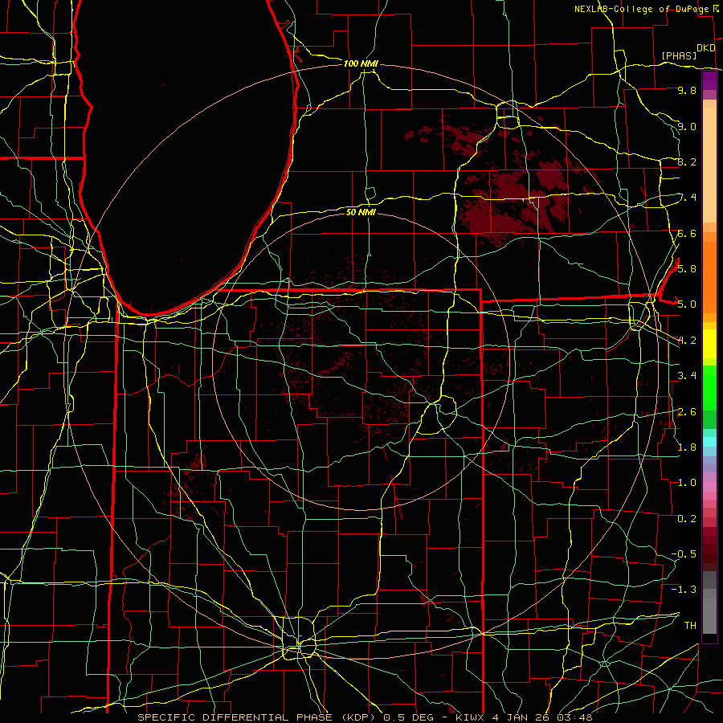Click the 9.8 value on the scale
The height and width of the screenshot is (723, 723).
pyautogui.click(x=687, y=90)
